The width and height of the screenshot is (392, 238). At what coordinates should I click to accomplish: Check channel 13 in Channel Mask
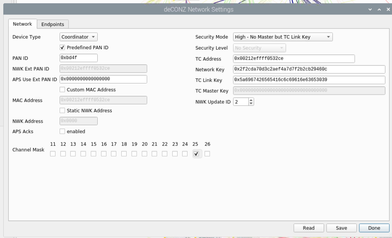tap(73, 154)
